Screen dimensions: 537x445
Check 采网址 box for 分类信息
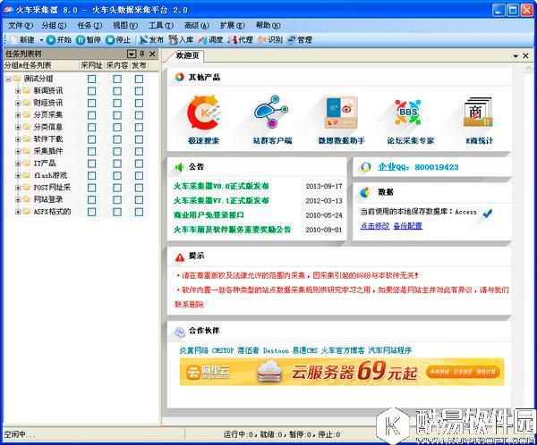[91, 127]
